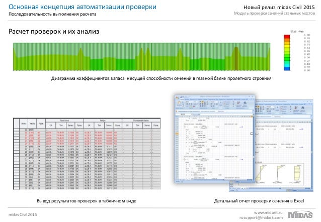Close the front Excel window
The width and height of the screenshot is (321, 222).
tap(253, 97)
